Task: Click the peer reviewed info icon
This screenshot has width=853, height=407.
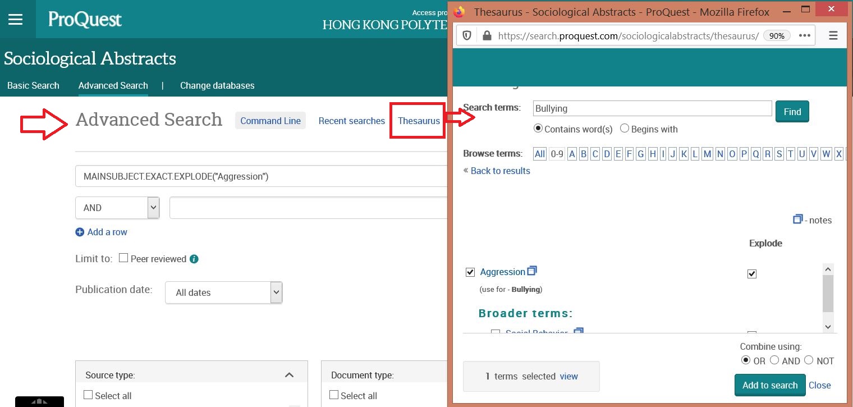Action: point(194,259)
